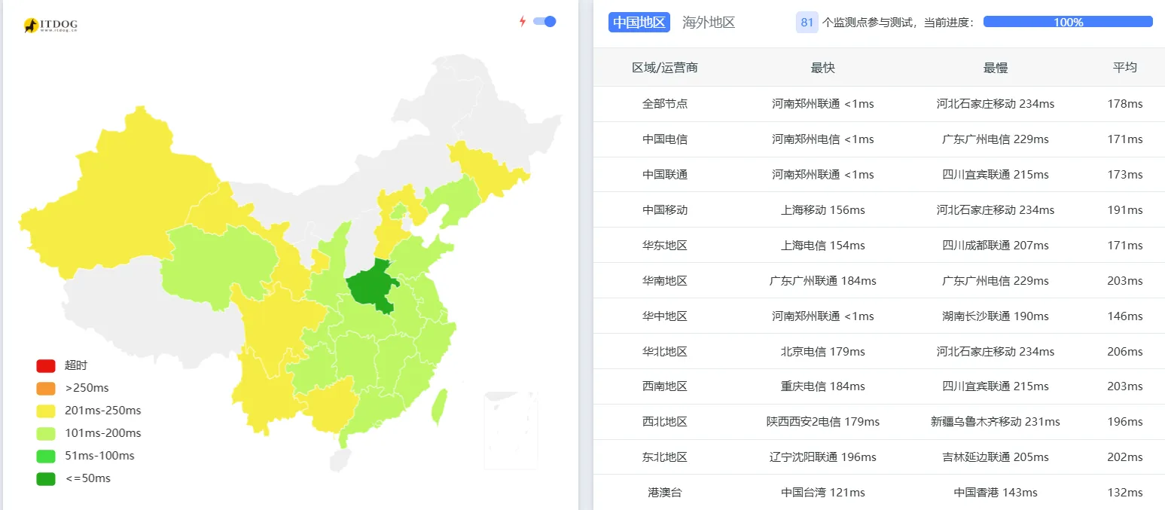Click the 81 monitoring points badge
The image size is (1165, 510).
tap(807, 23)
